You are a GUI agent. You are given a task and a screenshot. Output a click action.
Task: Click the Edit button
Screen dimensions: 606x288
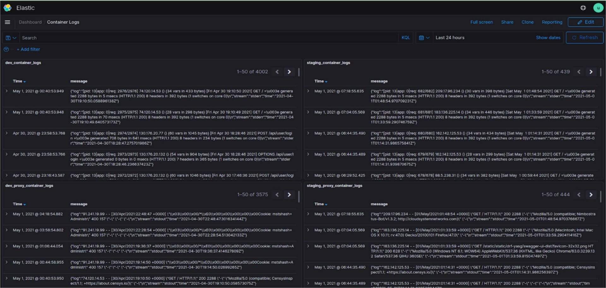click(x=585, y=22)
